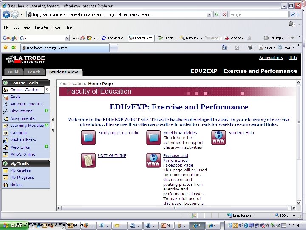Click the Home icon in command bar
The width and height of the screenshot is (306, 230).
tap(224, 47)
